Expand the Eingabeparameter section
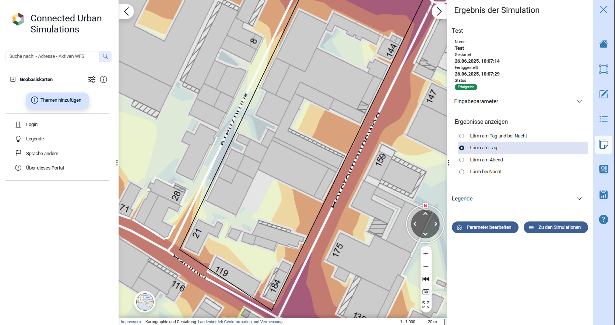The image size is (615, 325). [x=579, y=101]
